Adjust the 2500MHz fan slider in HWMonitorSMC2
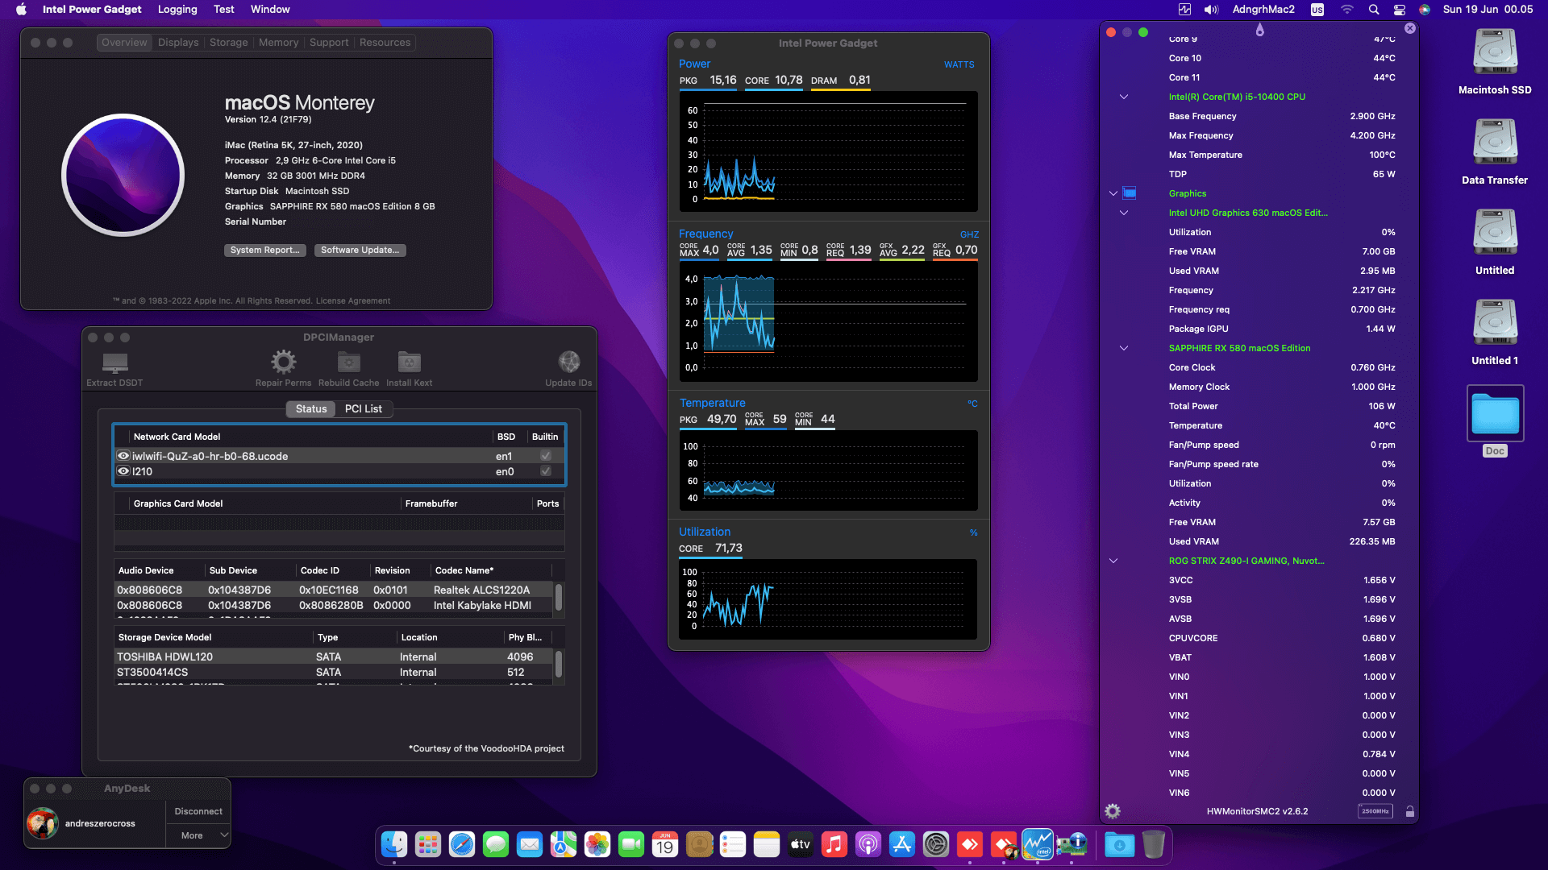This screenshot has height=870, width=1548. [1375, 811]
